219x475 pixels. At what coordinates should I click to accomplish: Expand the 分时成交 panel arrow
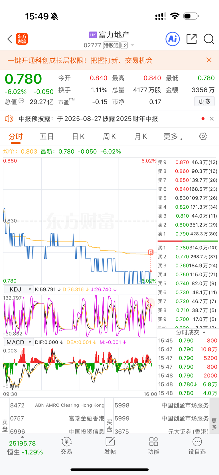coord(204,332)
